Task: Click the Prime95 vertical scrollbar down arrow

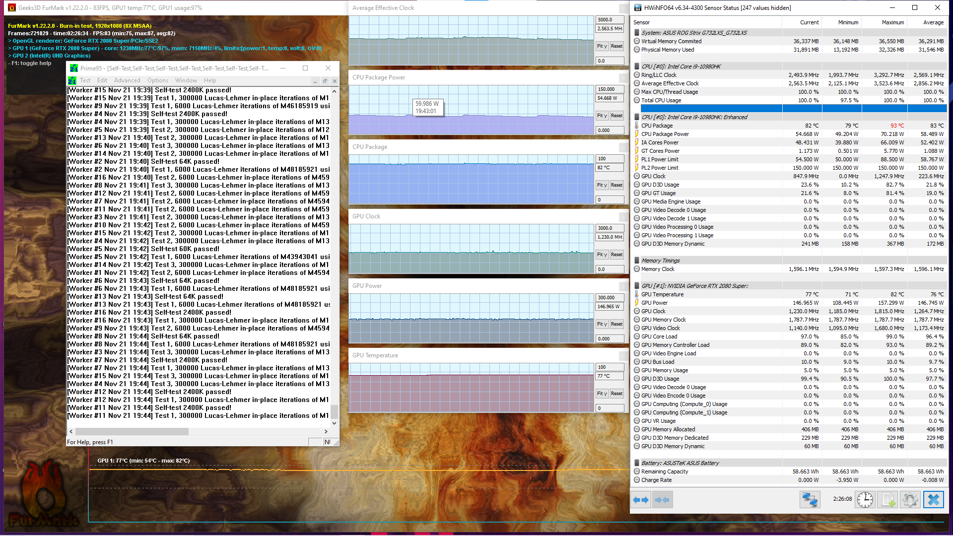Action: (x=334, y=423)
